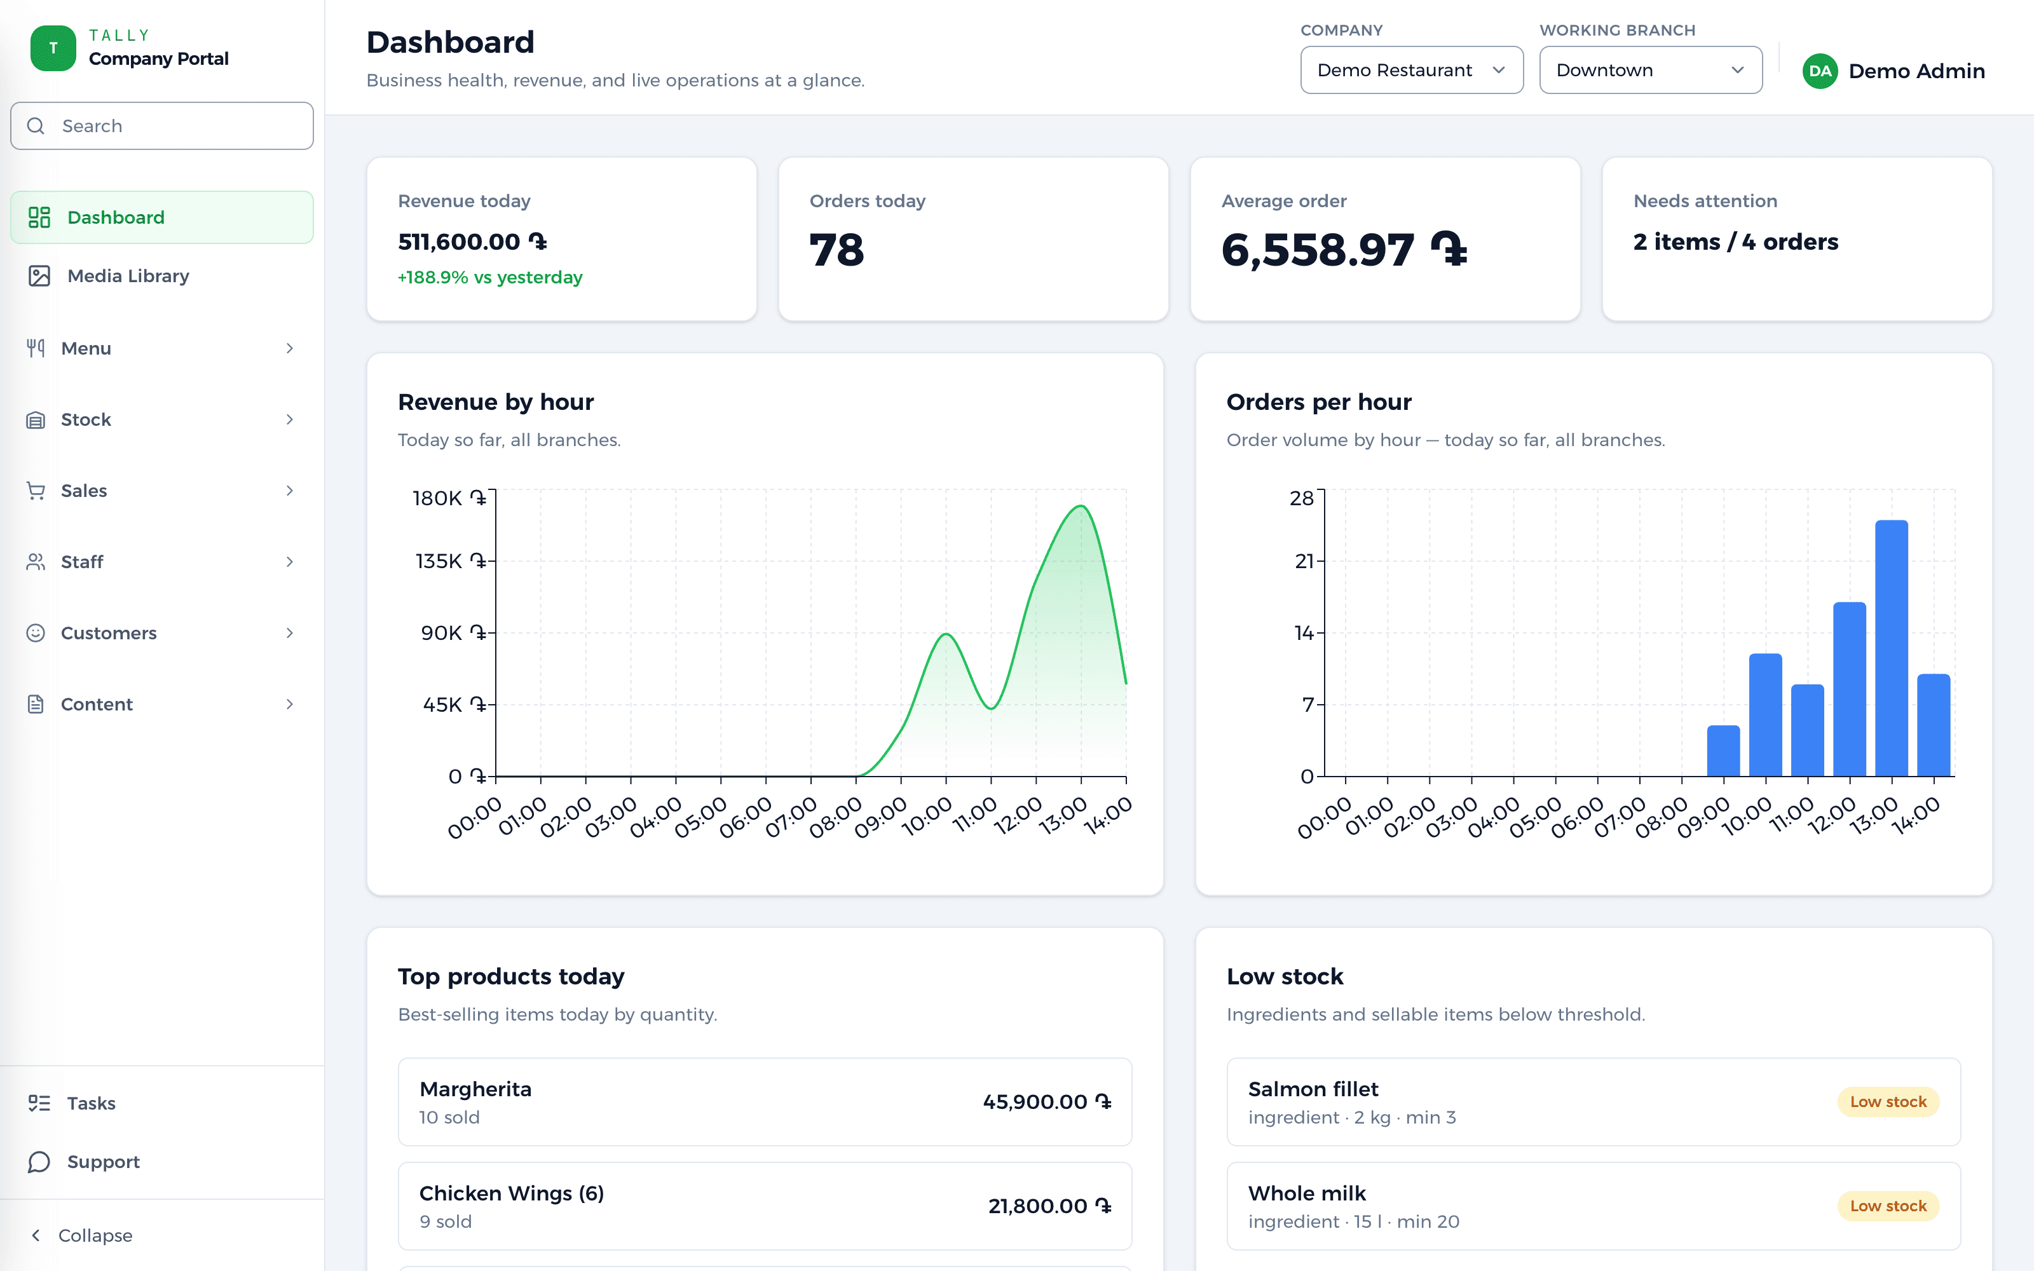Click the tallest 13:00 orders bar
Screen dimensions: 2034x1271
1891,648
